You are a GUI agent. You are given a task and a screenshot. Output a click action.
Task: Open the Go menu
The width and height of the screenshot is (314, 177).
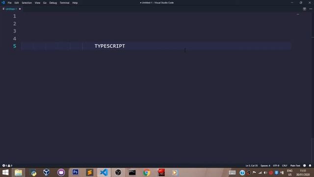(45, 3)
